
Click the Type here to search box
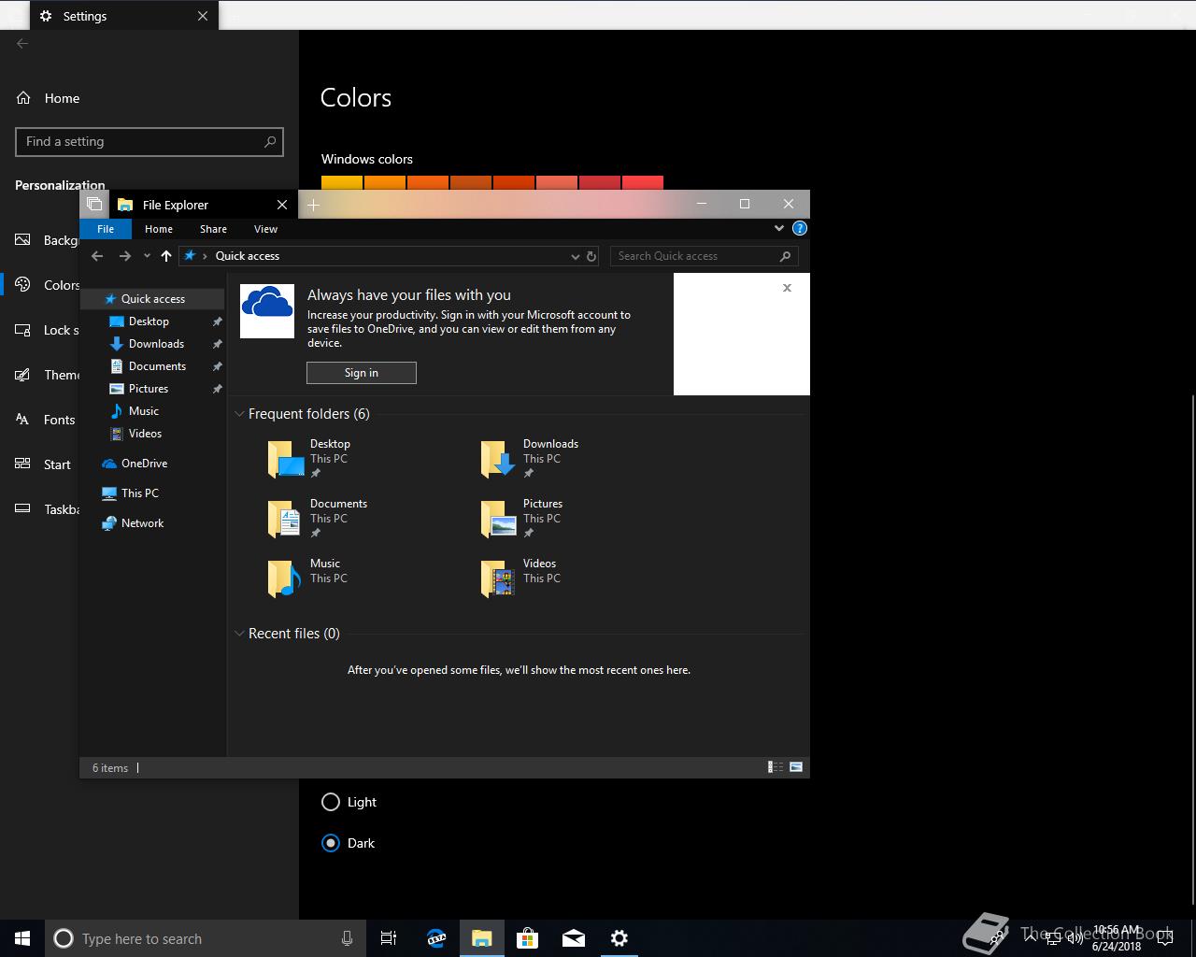[206, 938]
